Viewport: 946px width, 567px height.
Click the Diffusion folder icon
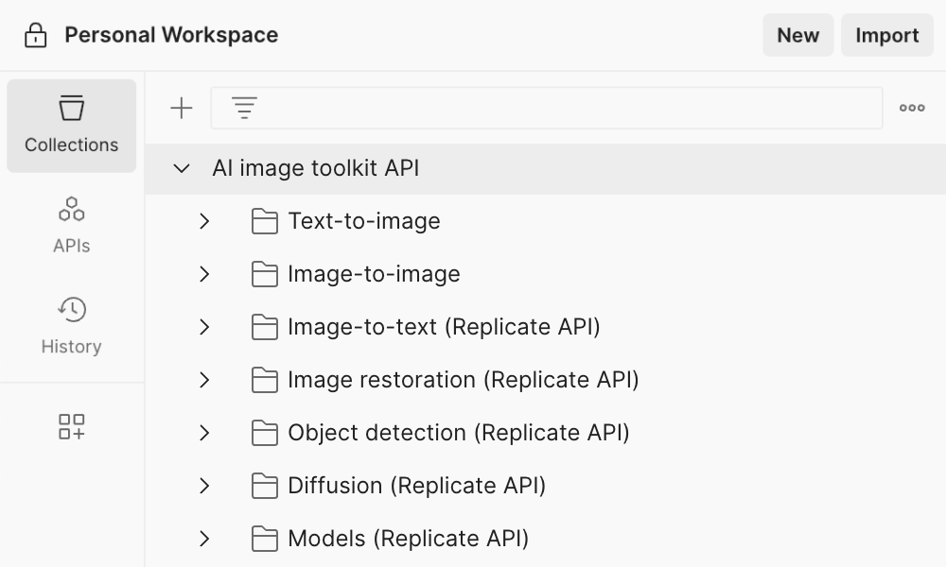click(x=265, y=486)
